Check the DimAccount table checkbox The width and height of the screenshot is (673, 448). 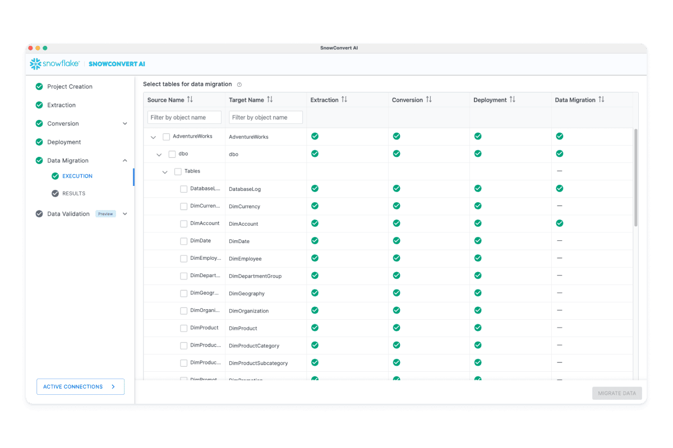click(x=183, y=223)
